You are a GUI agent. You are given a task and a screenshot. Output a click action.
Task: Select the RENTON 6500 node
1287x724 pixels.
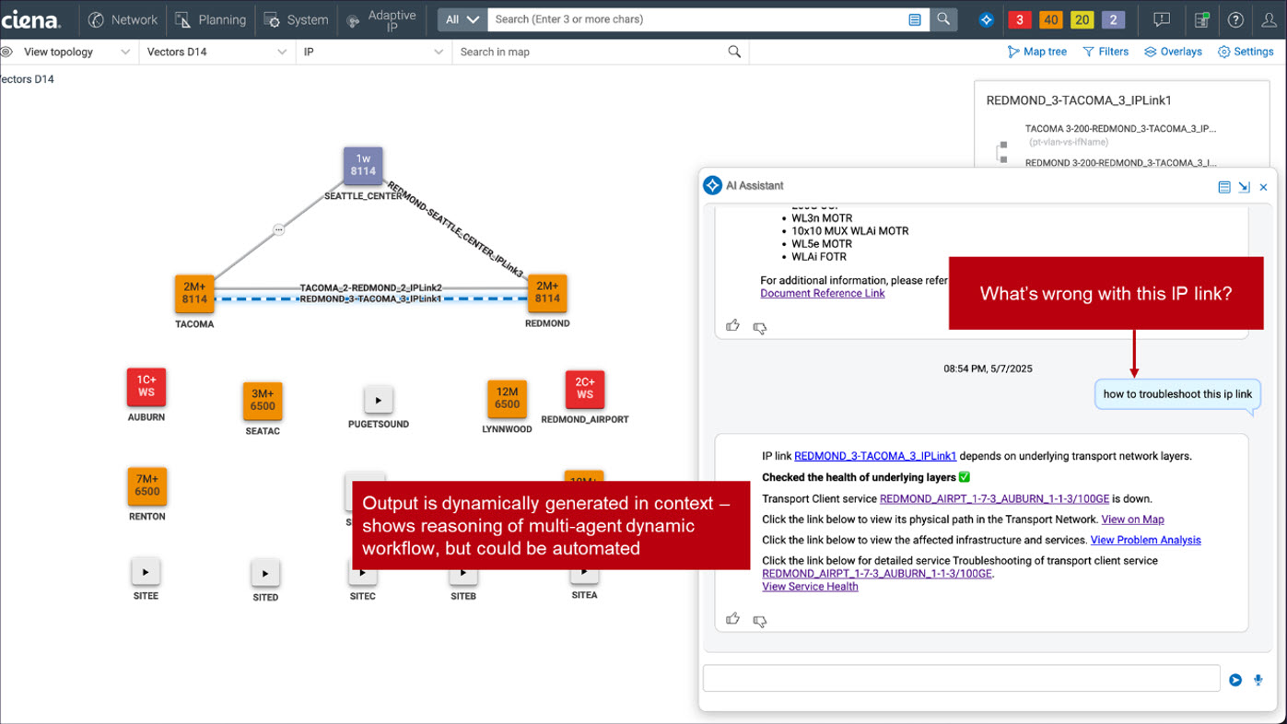point(147,485)
